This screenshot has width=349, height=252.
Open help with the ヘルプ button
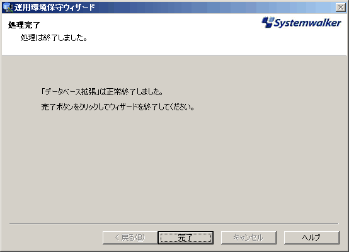(x=312, y=238)
